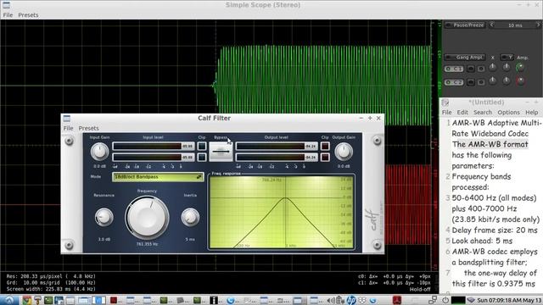The width and height of the screenshot is (543, 305).
Task: Click the C 2 Y offset knob
Action: tap(507, 81)
